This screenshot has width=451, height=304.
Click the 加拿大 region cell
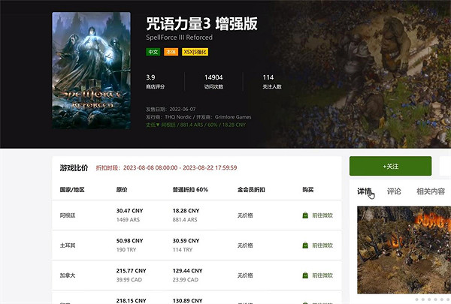[68, 275]
